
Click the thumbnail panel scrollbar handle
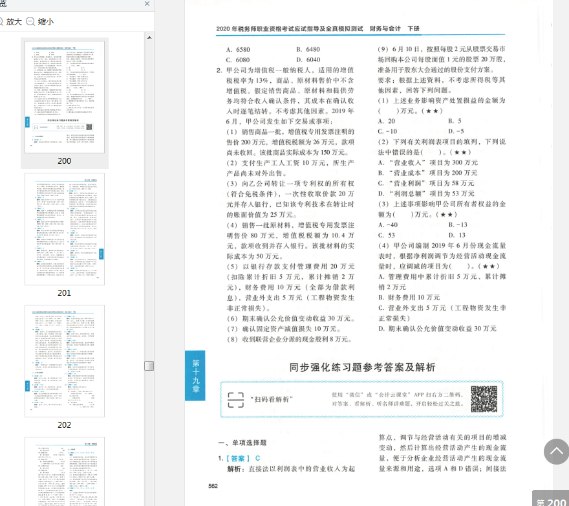tap(149, 366)
